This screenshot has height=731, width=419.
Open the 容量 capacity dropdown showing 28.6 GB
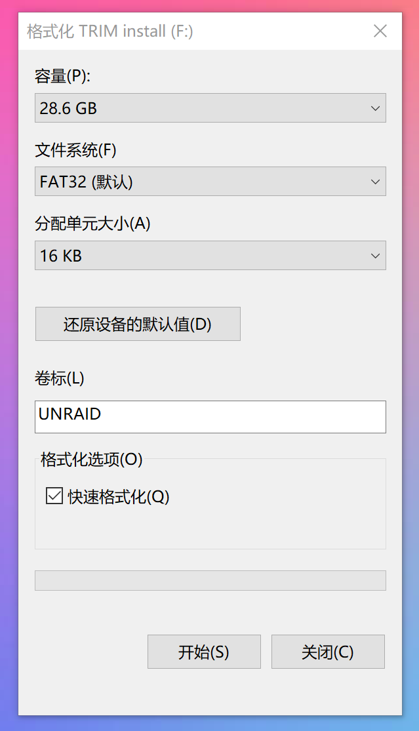click(x=210, y=108)
